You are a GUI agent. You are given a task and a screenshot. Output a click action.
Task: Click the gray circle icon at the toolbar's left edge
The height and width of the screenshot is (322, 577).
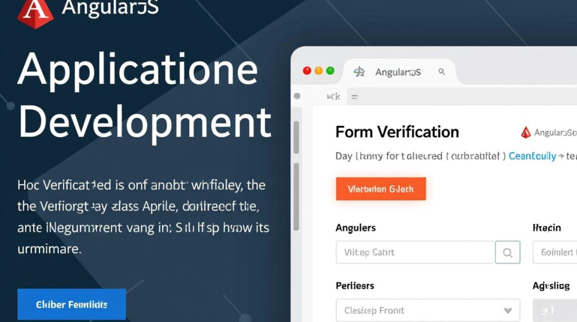[297, 96]
